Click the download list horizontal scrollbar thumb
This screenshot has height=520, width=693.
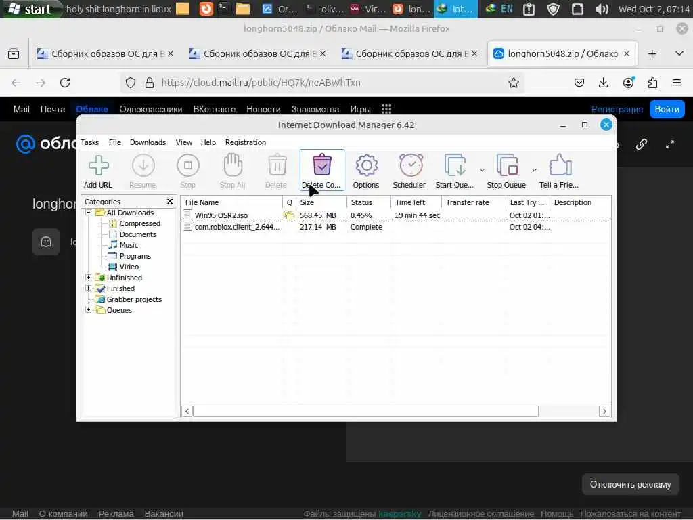coord(365,411)
